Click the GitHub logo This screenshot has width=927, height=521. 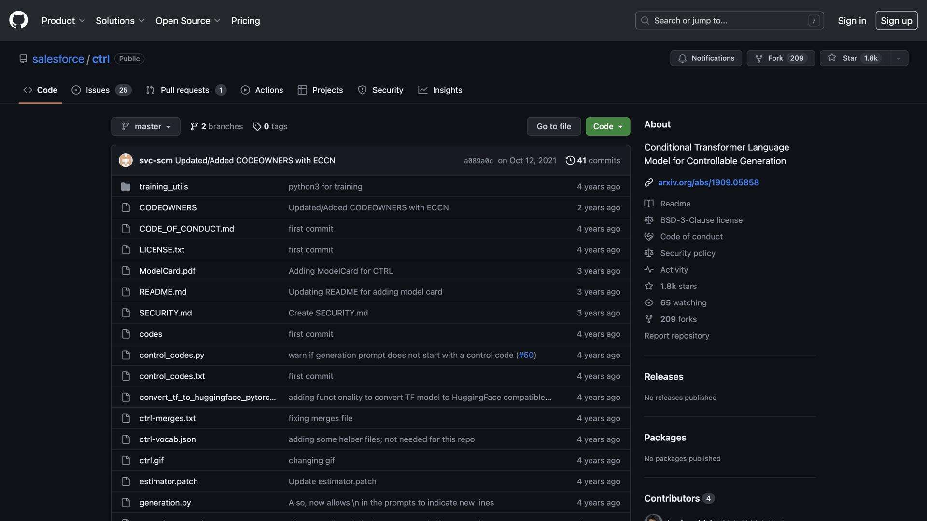18,20
